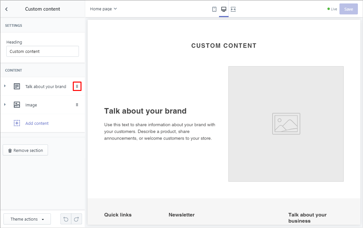The width and height of the screenshot is (363, 228).
Task: Save the theme changes
Action: pos(349,9)
